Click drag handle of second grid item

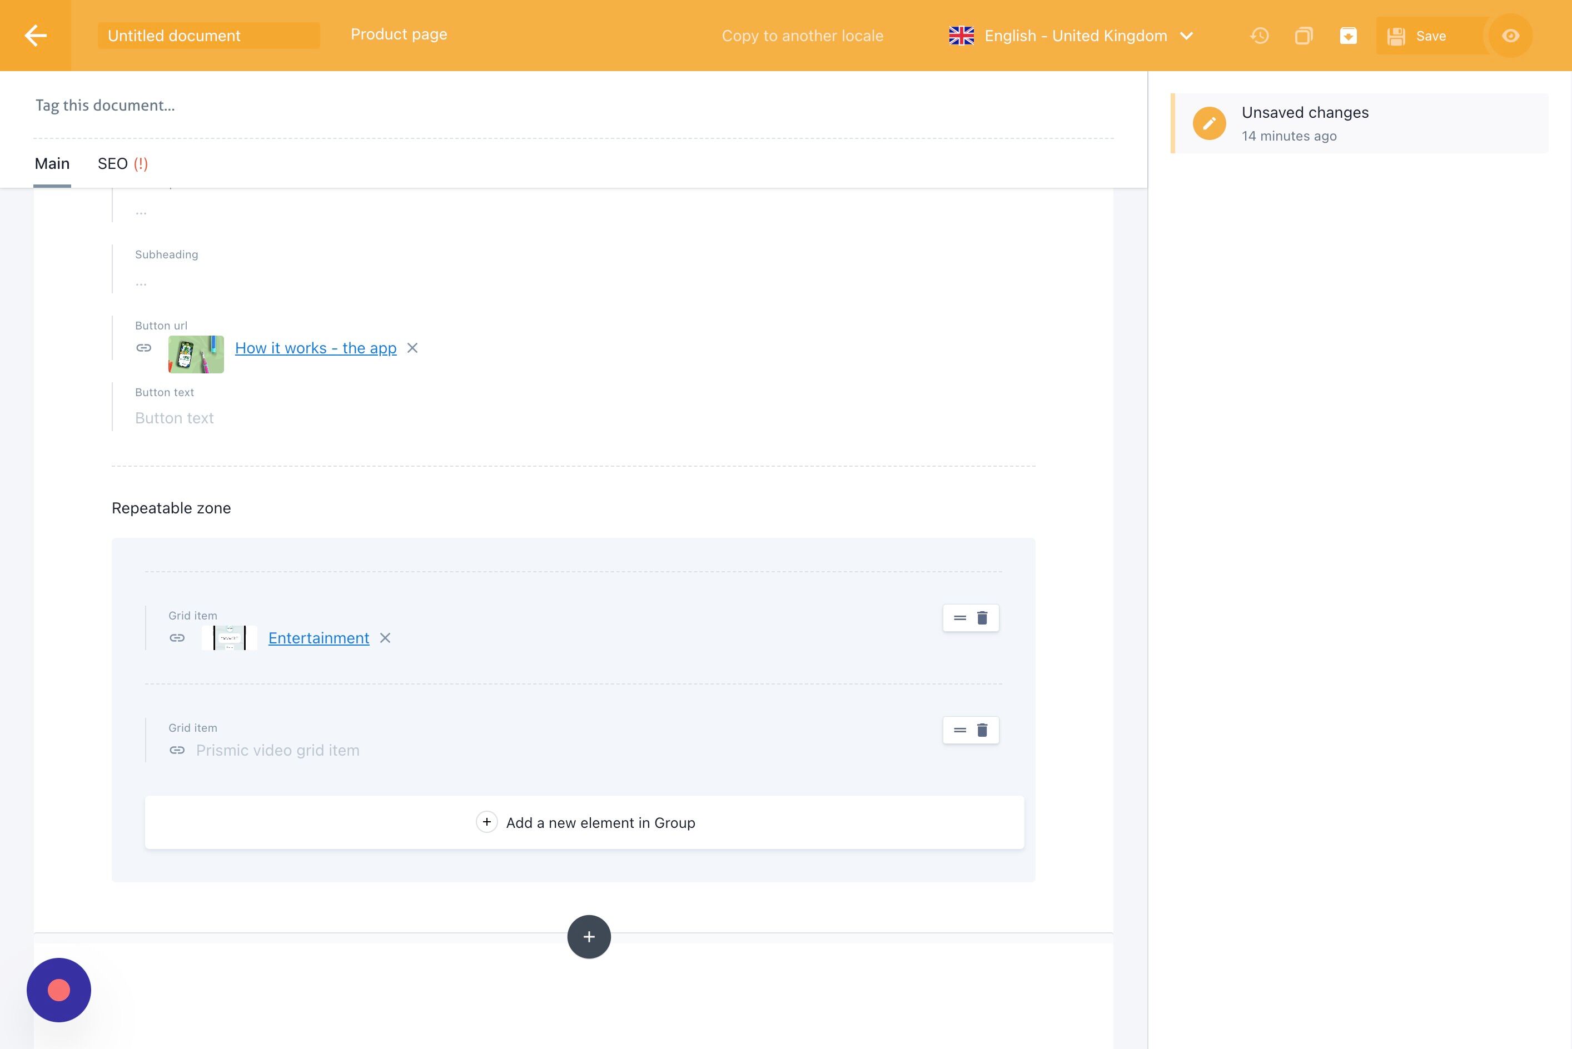click(x=959, y=730)
